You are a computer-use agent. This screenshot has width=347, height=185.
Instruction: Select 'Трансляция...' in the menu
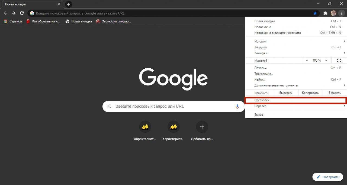point(296,74)
